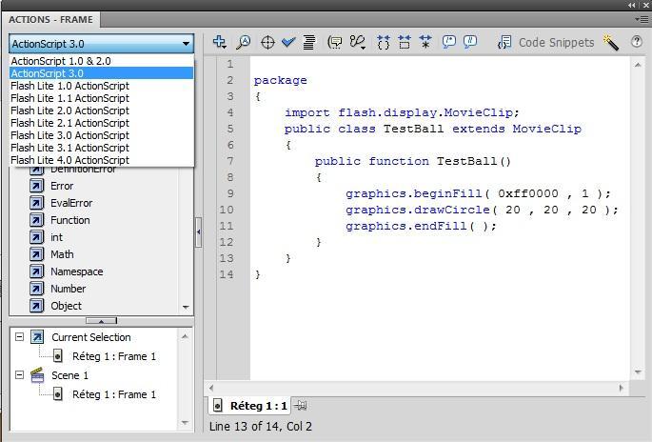The width and height of the screenshot is (652, 442).
Task: Click icon next to Math entry
Action: (36, 254)
